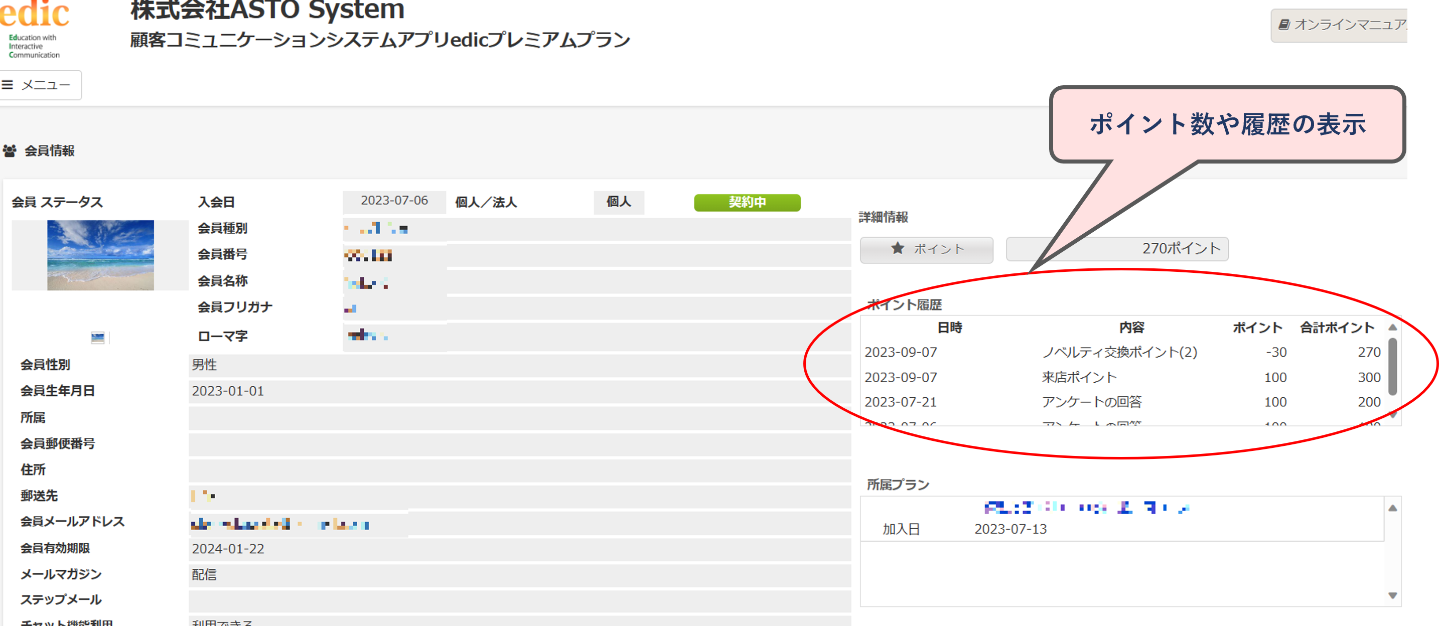Click the beach profile photo thumbnail
Image resolution: width=1439 pixels, height=626 pixels.
(x=100, y=255)
